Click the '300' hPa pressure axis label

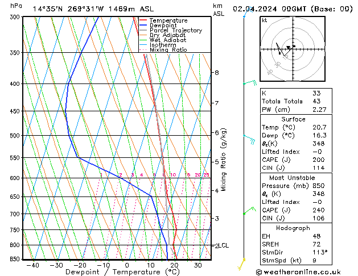[x=16, y=17]
